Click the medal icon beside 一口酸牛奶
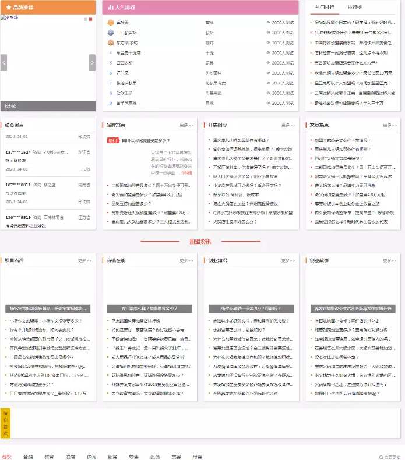 tap(111, 33)
